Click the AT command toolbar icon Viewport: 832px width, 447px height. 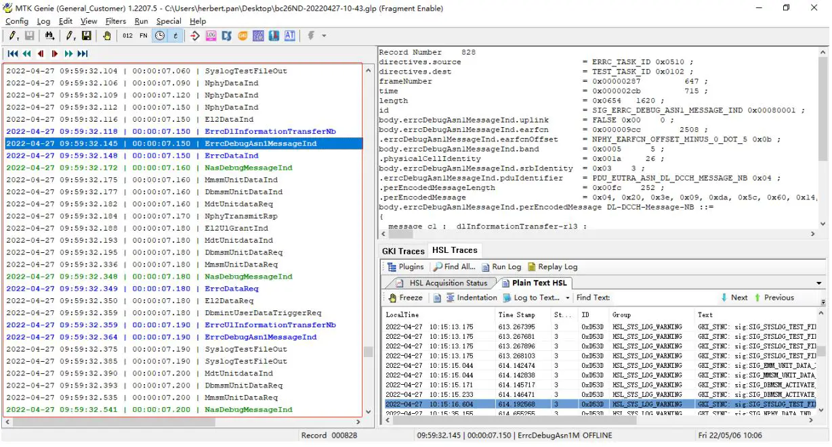tap(290, 36)
